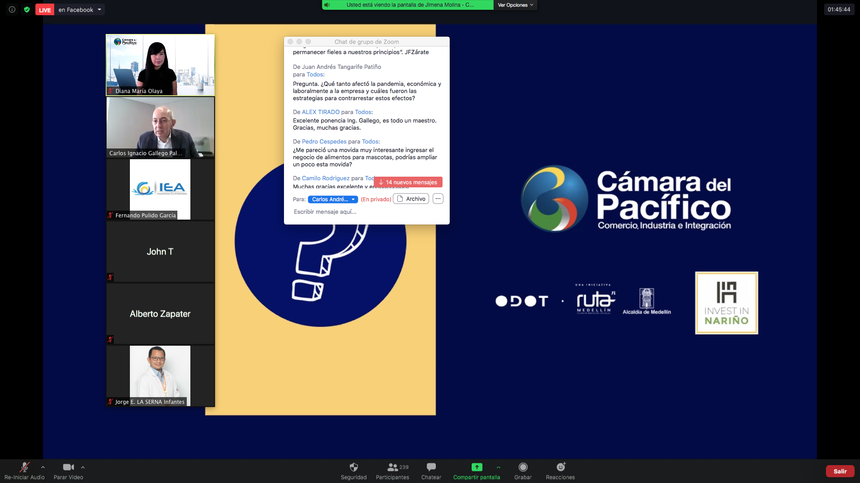Click the Invest in Nariño logo
Image resolution: width=860 pixels, height=483 pixels.
727,303
